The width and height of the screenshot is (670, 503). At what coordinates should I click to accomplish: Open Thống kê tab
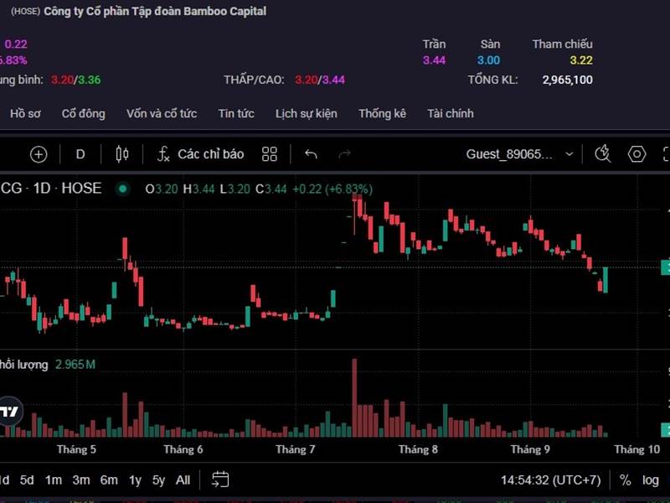tap(382, 113)
